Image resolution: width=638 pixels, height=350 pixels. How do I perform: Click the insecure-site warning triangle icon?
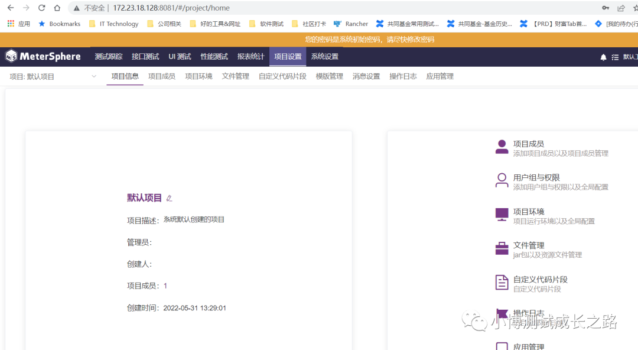[x=76, y=8]
